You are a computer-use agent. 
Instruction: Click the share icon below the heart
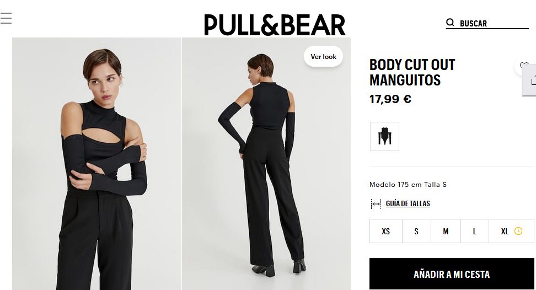click(x=533, y=80)
